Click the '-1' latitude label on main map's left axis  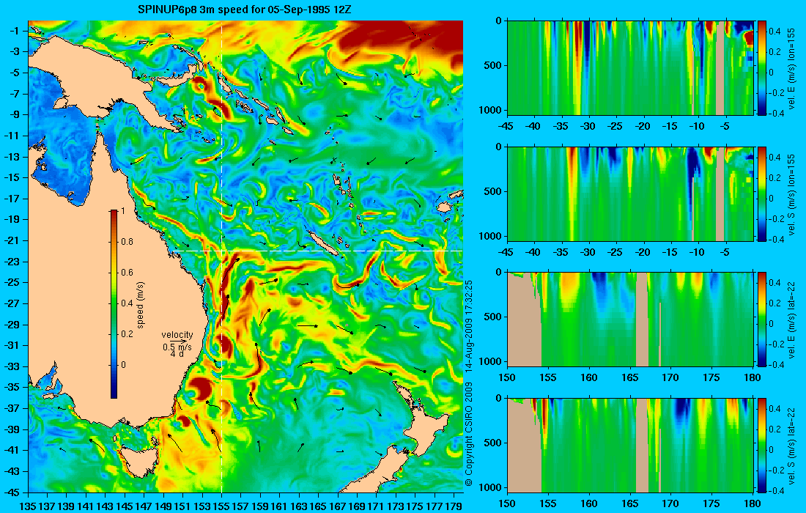[x=14, y=31]
